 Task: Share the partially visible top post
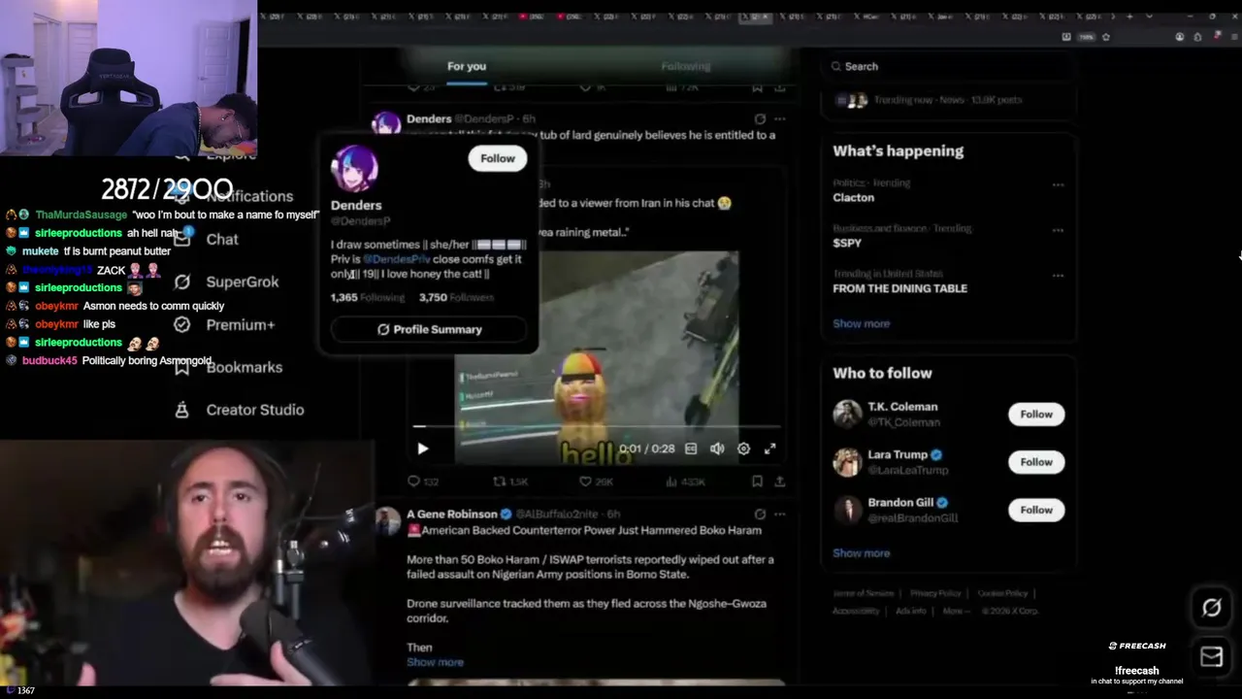tap(779, 87)
